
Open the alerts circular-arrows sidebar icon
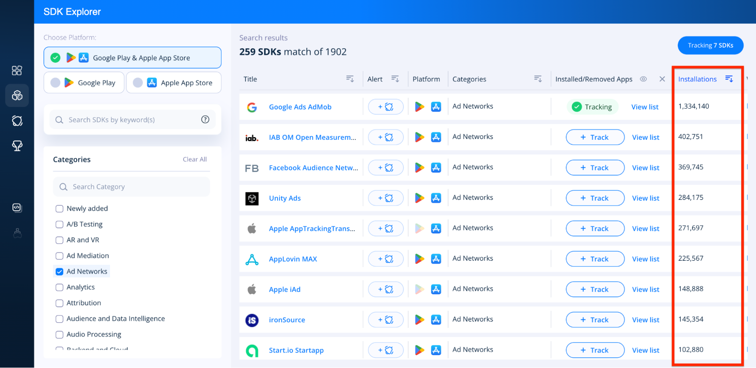pyautogui.click(x=17, y=121)
